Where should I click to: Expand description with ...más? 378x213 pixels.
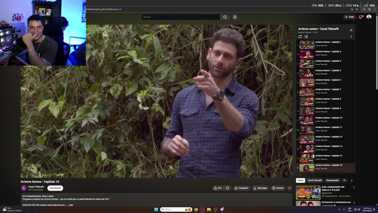coord(70,205)
